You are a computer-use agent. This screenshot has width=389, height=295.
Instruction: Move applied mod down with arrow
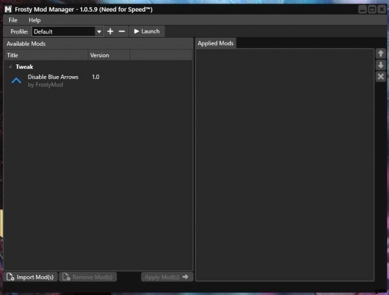[380, 65]
